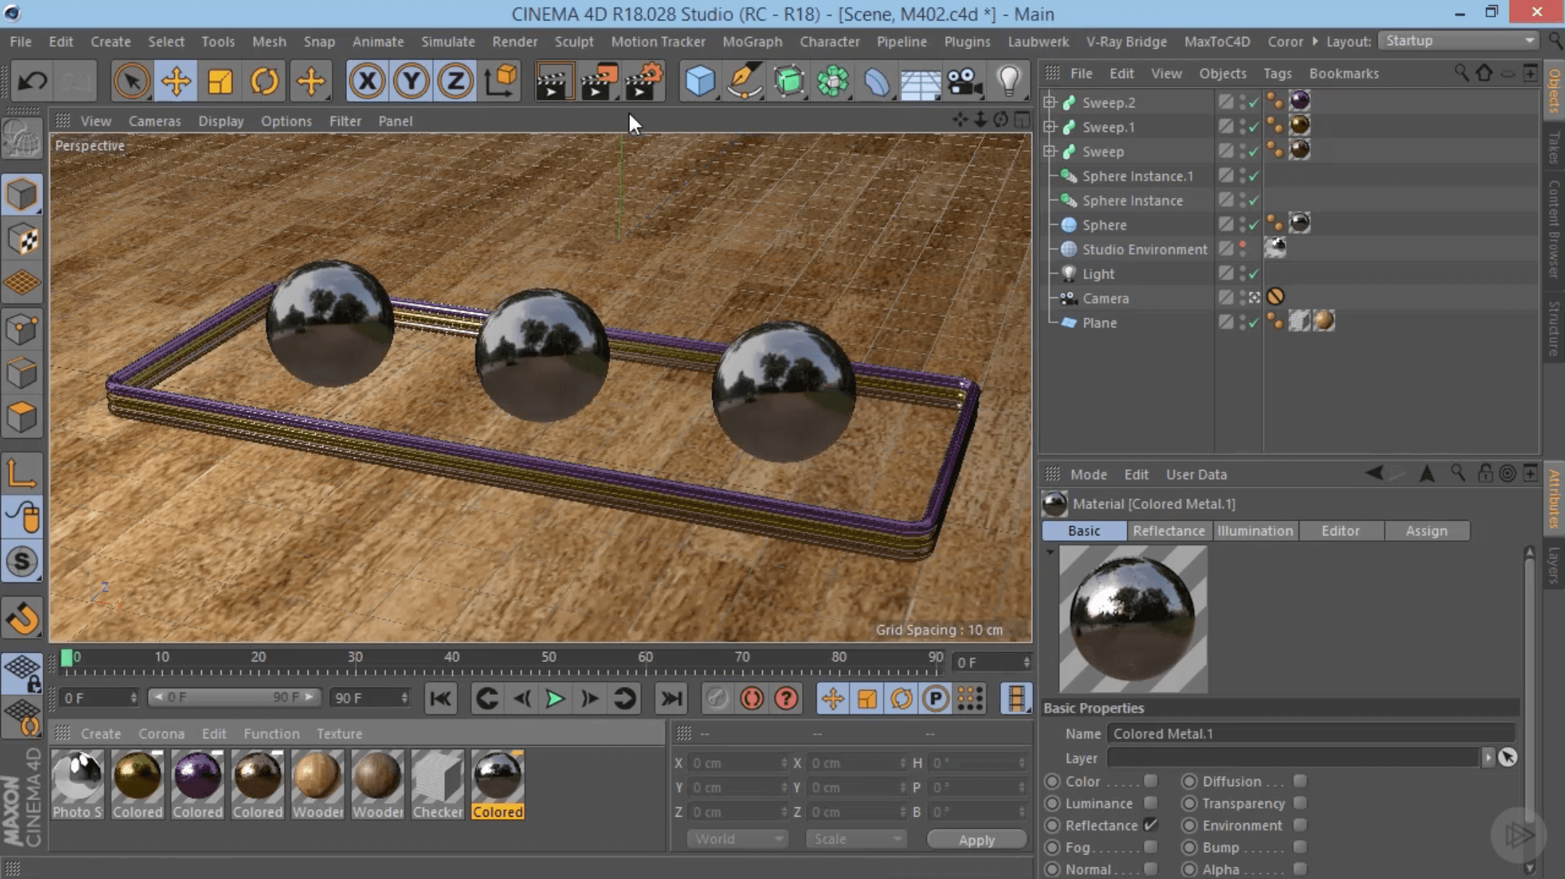
Task: Click the Light bulb object icon
Action: (1009, 81)
